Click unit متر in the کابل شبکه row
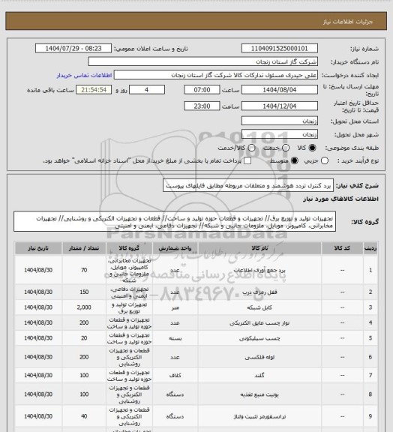The width and height of the screenshot is (393, 432). click(175, 307)
